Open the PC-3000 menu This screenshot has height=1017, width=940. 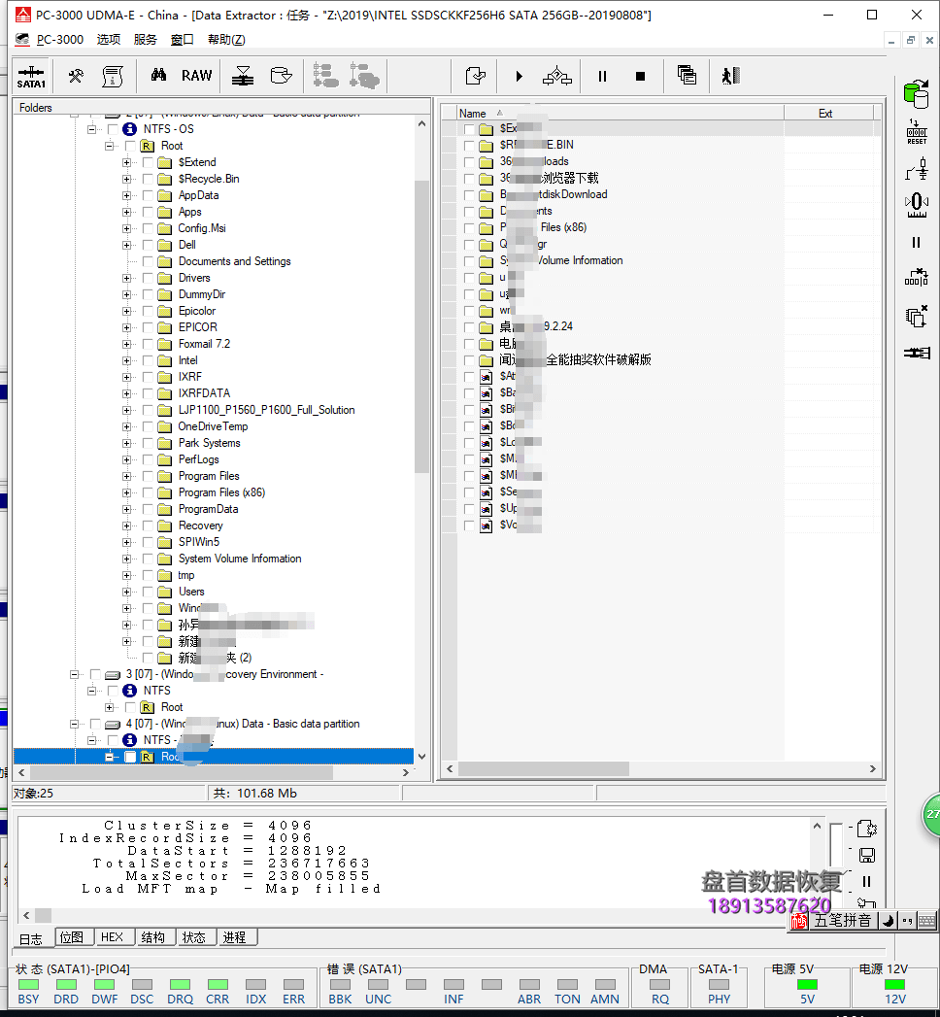[59, 40]
